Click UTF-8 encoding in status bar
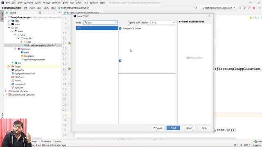The image size is (262, 147). click(x=247, y=145)
